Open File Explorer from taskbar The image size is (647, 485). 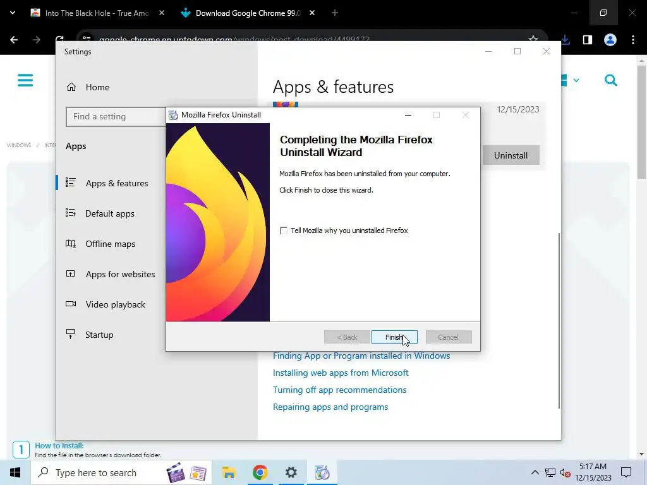[x=229, y=472]
